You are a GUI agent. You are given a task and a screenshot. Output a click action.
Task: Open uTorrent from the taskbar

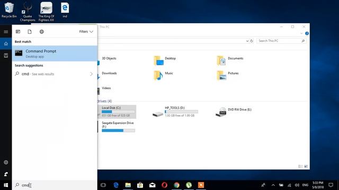tap(189, 185)
